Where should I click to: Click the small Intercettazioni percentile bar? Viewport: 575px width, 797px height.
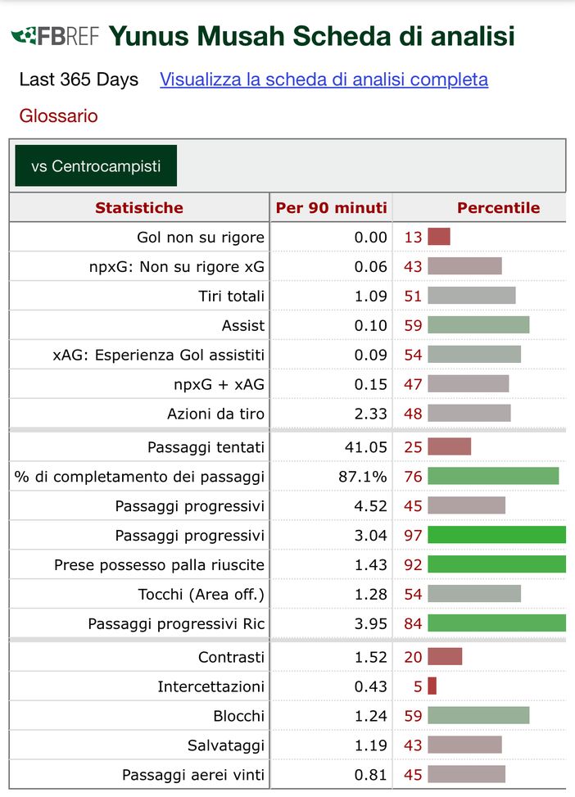[432, 686]
